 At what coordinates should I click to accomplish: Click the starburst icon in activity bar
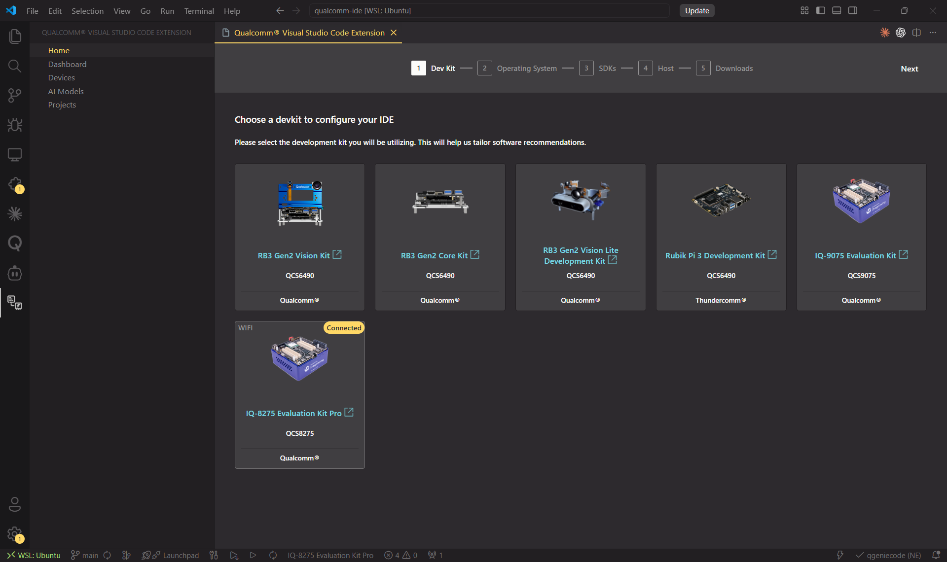(15, 213)
